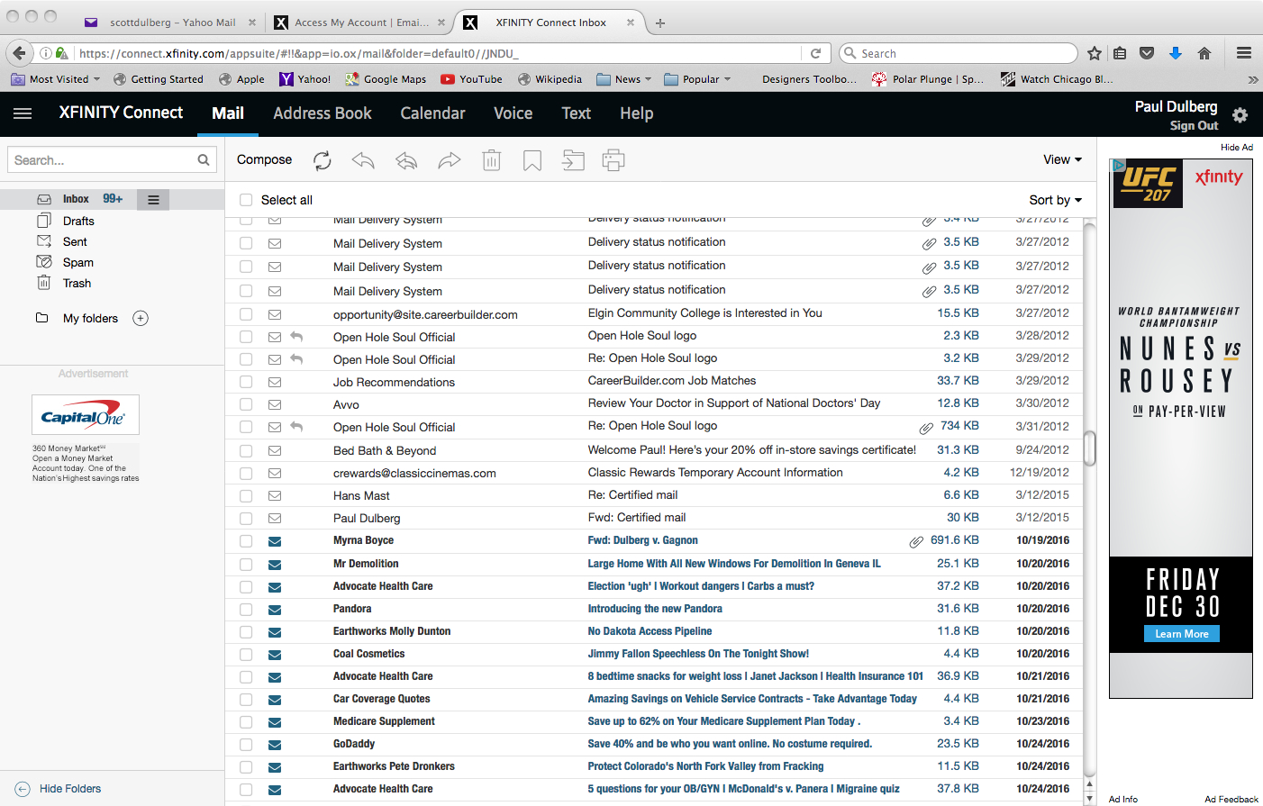Open the settings gear next to Sign Out
Screen dimensions: 1263x806
[x=1240, y=115]
